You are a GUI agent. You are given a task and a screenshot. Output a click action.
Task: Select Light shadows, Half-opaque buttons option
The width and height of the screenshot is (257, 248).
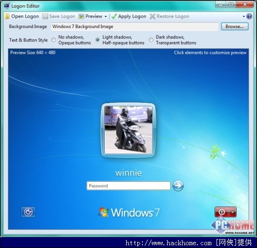97,40
